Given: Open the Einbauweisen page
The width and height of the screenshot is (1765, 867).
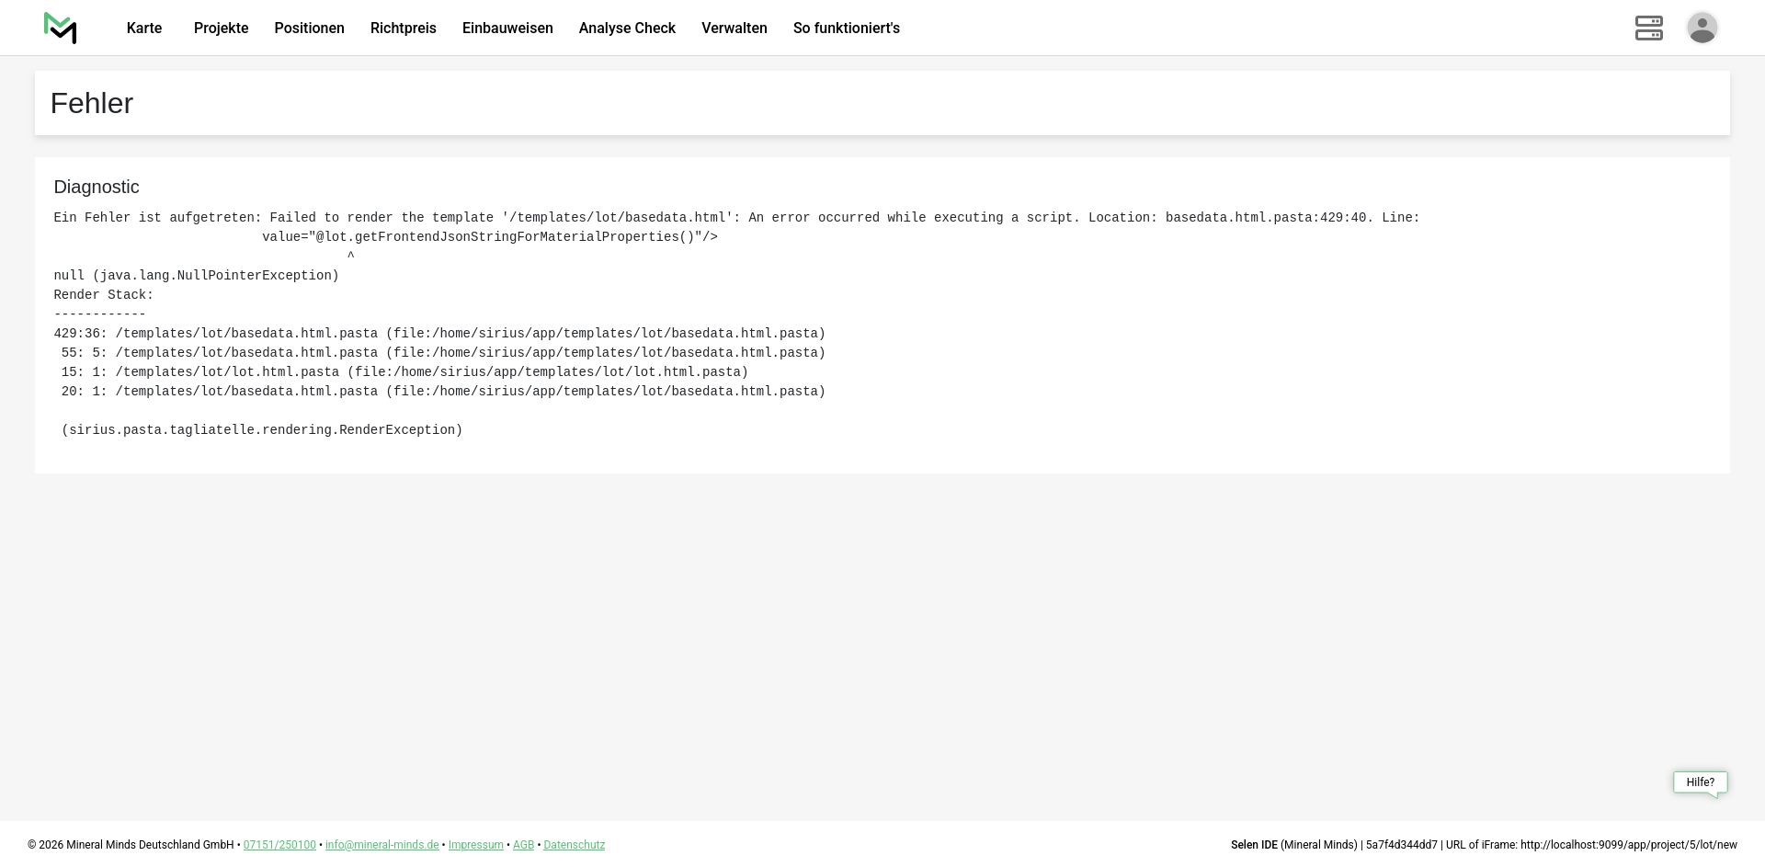Looking at the screenshot, I should (507, 29).
